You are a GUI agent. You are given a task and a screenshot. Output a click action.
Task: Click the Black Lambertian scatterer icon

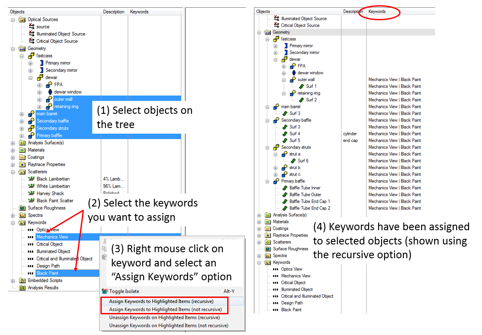coord(31,179)
